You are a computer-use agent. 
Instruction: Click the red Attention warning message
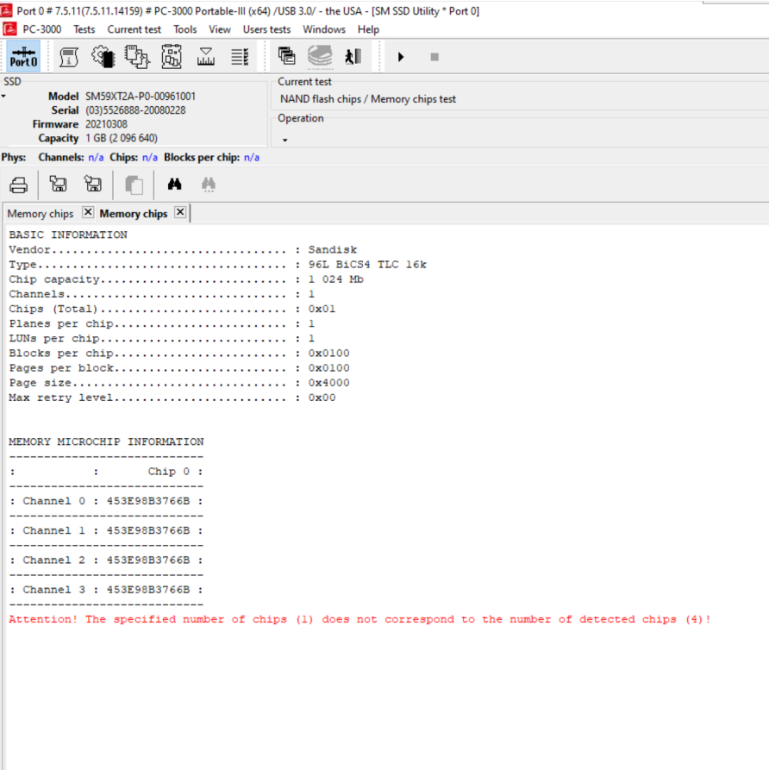click(x=359, y=619)
